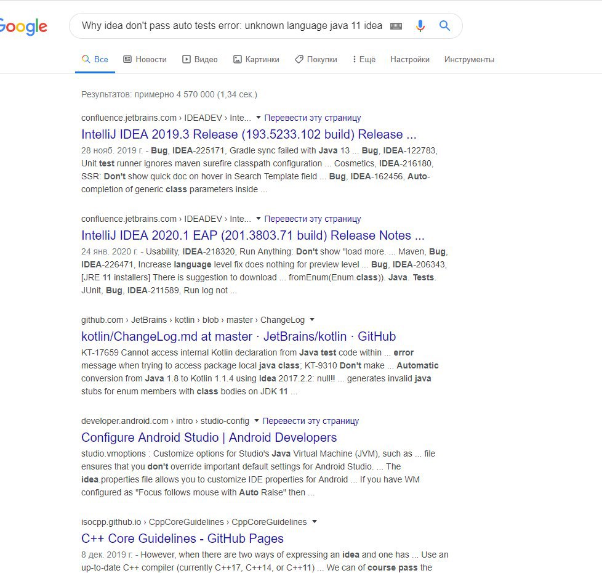Switch to the Видео tab
Image resolution: width=602 pixels, height=573 pixels.
tap(199, 60)
